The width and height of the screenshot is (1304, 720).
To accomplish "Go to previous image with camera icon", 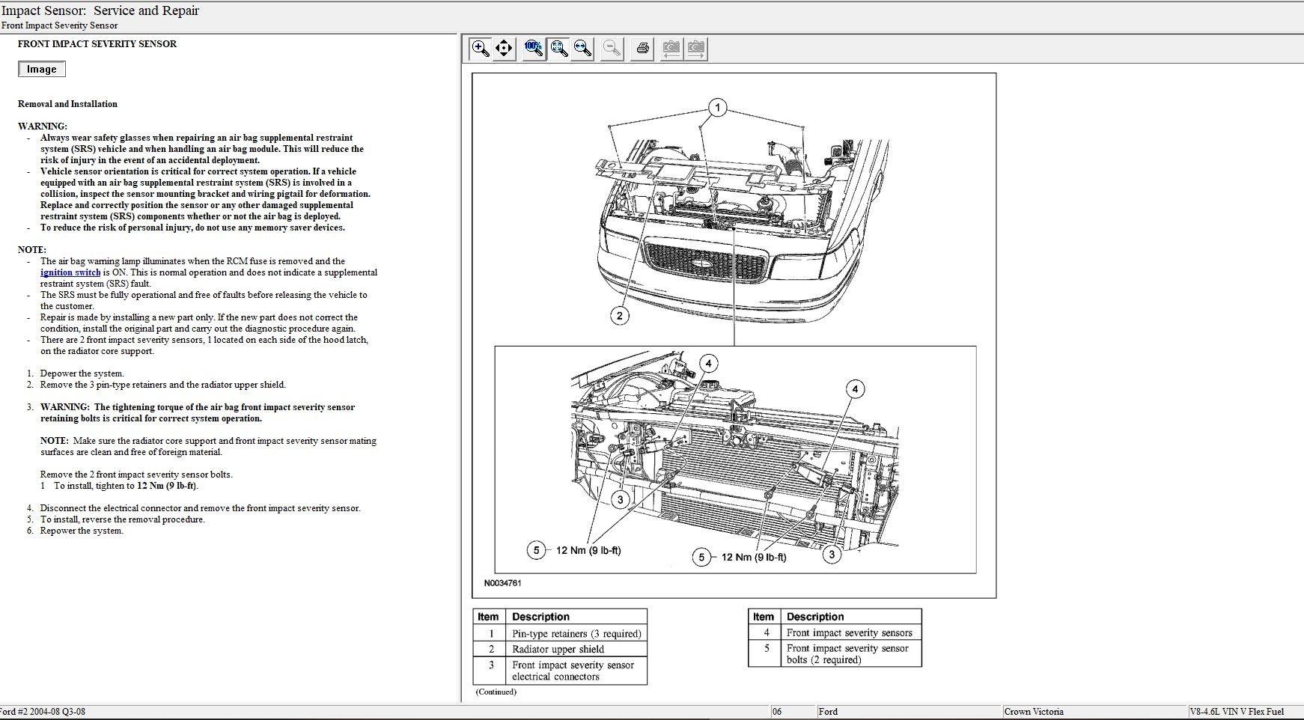I will (671, 49).
